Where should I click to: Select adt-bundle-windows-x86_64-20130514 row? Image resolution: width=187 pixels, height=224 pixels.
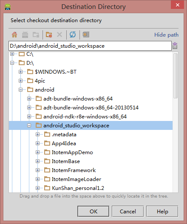click(x=91, y=107)
